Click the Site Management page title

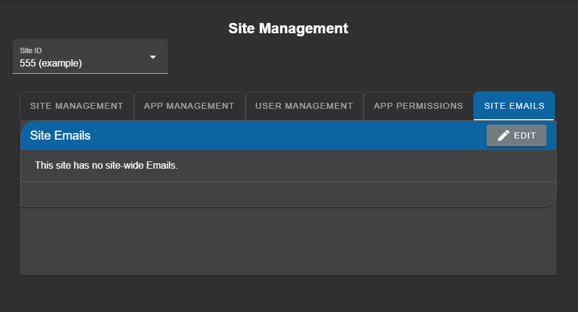[x=288, y=28]
